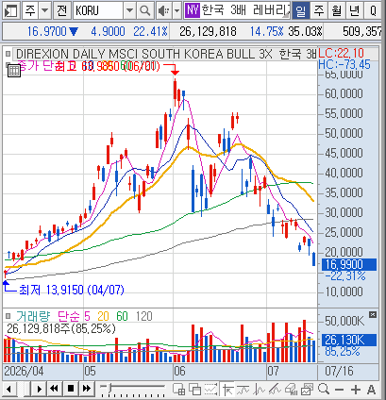This screenshot has height=400, width=386.
Task: Click the stop square playback button
Action: 71,389
